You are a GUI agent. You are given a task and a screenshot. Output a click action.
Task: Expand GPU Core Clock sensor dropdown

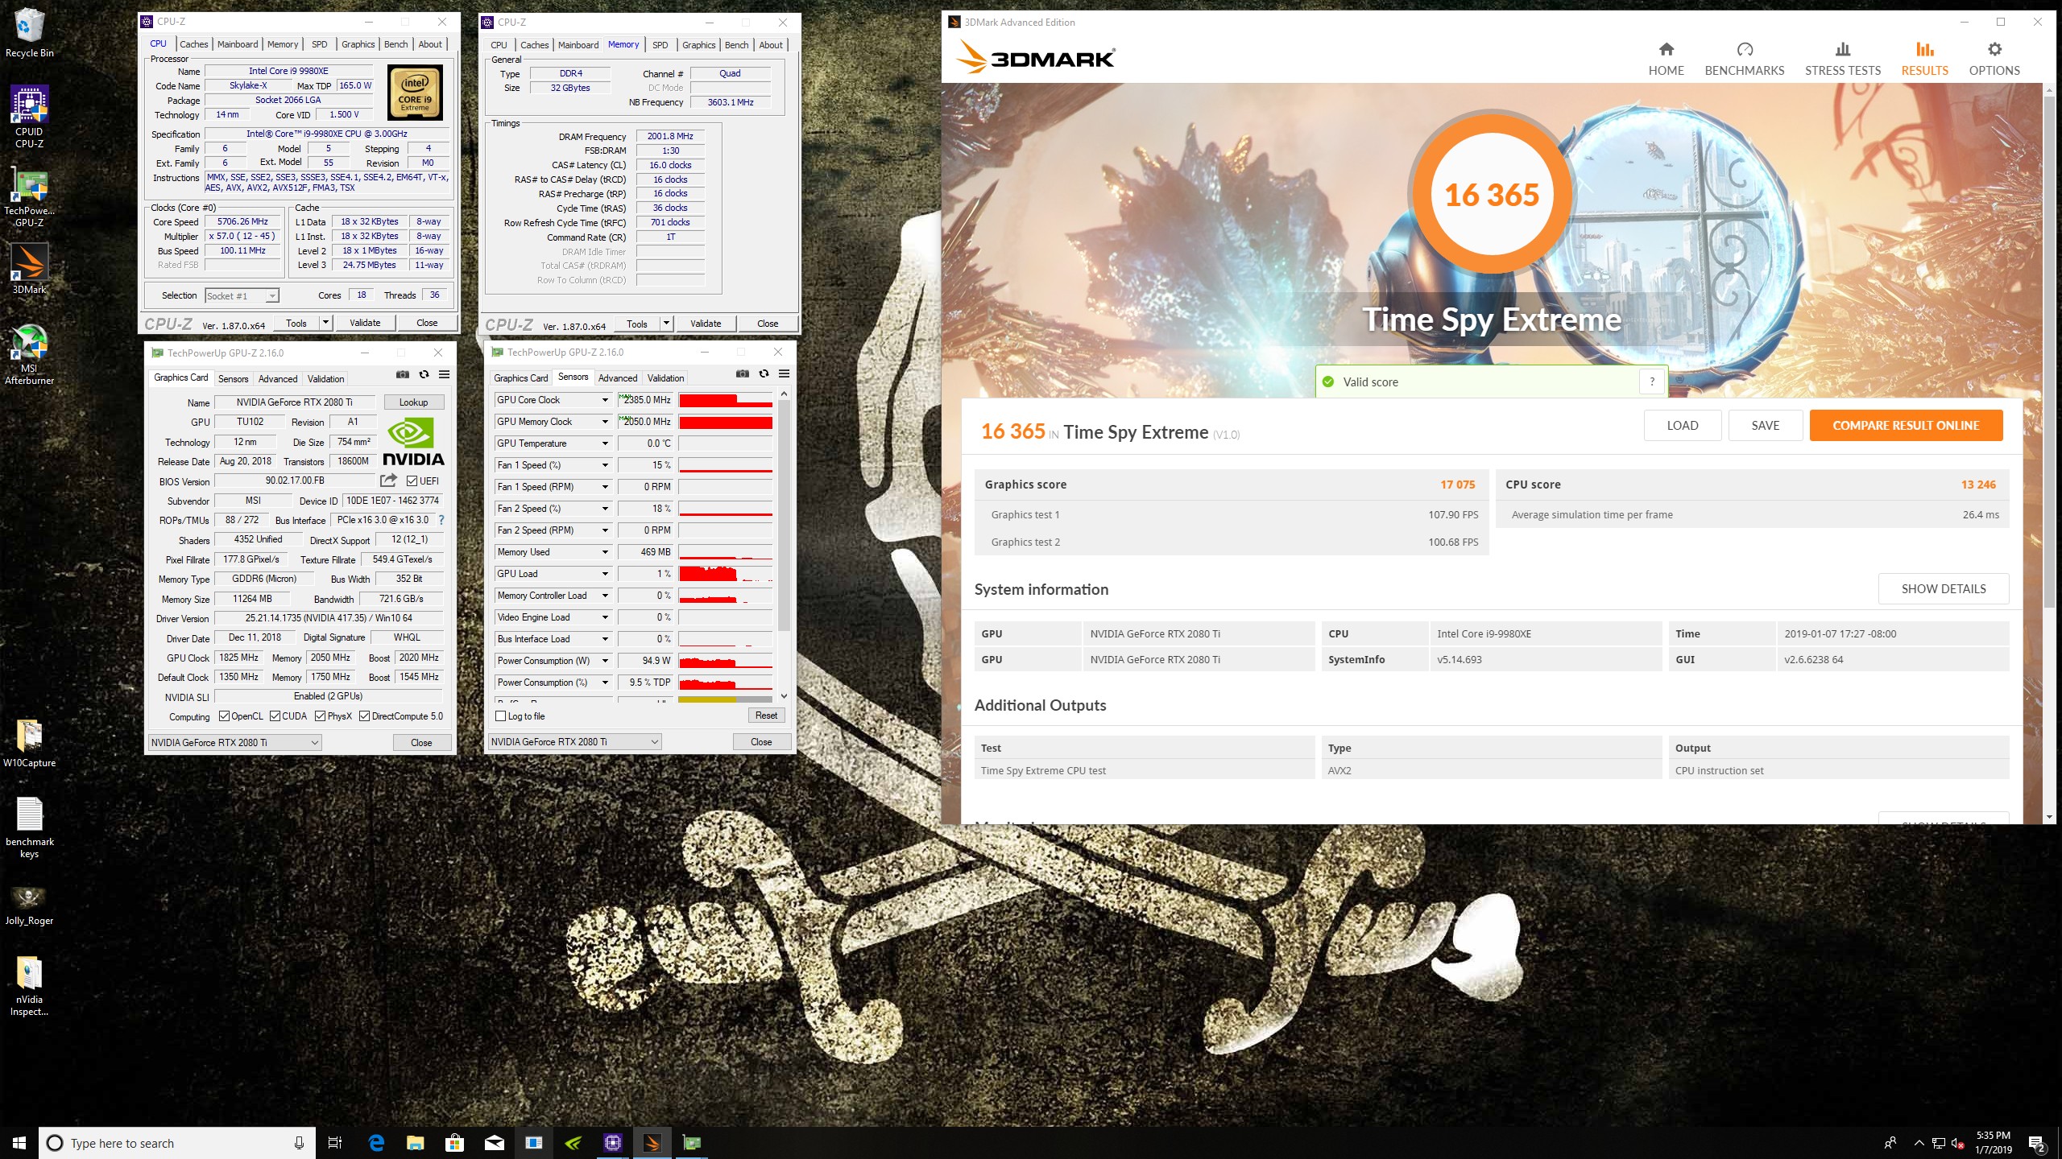pyautogui.click(x=604, y=400)
